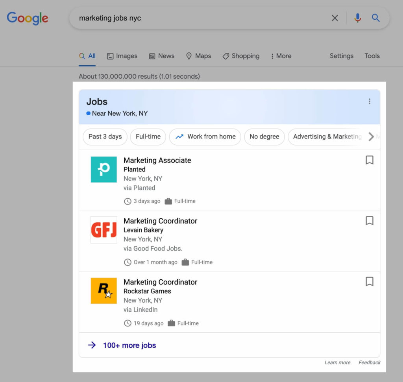Viewport: 403px width, 382px height.
Task: Save the Marketing Associate job bookmark
Action: tap(369, 160)
